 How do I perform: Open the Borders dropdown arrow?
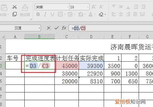tap(64, 15)
